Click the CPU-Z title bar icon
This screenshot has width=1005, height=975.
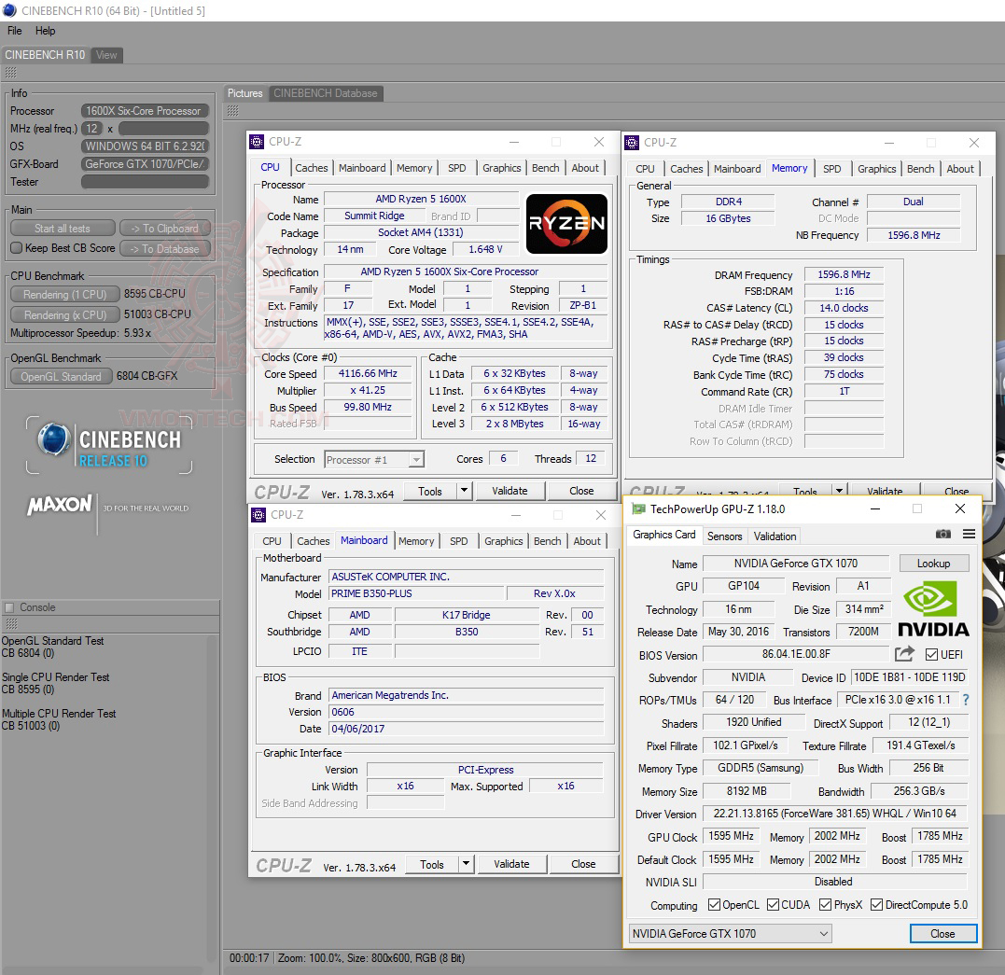255,142
